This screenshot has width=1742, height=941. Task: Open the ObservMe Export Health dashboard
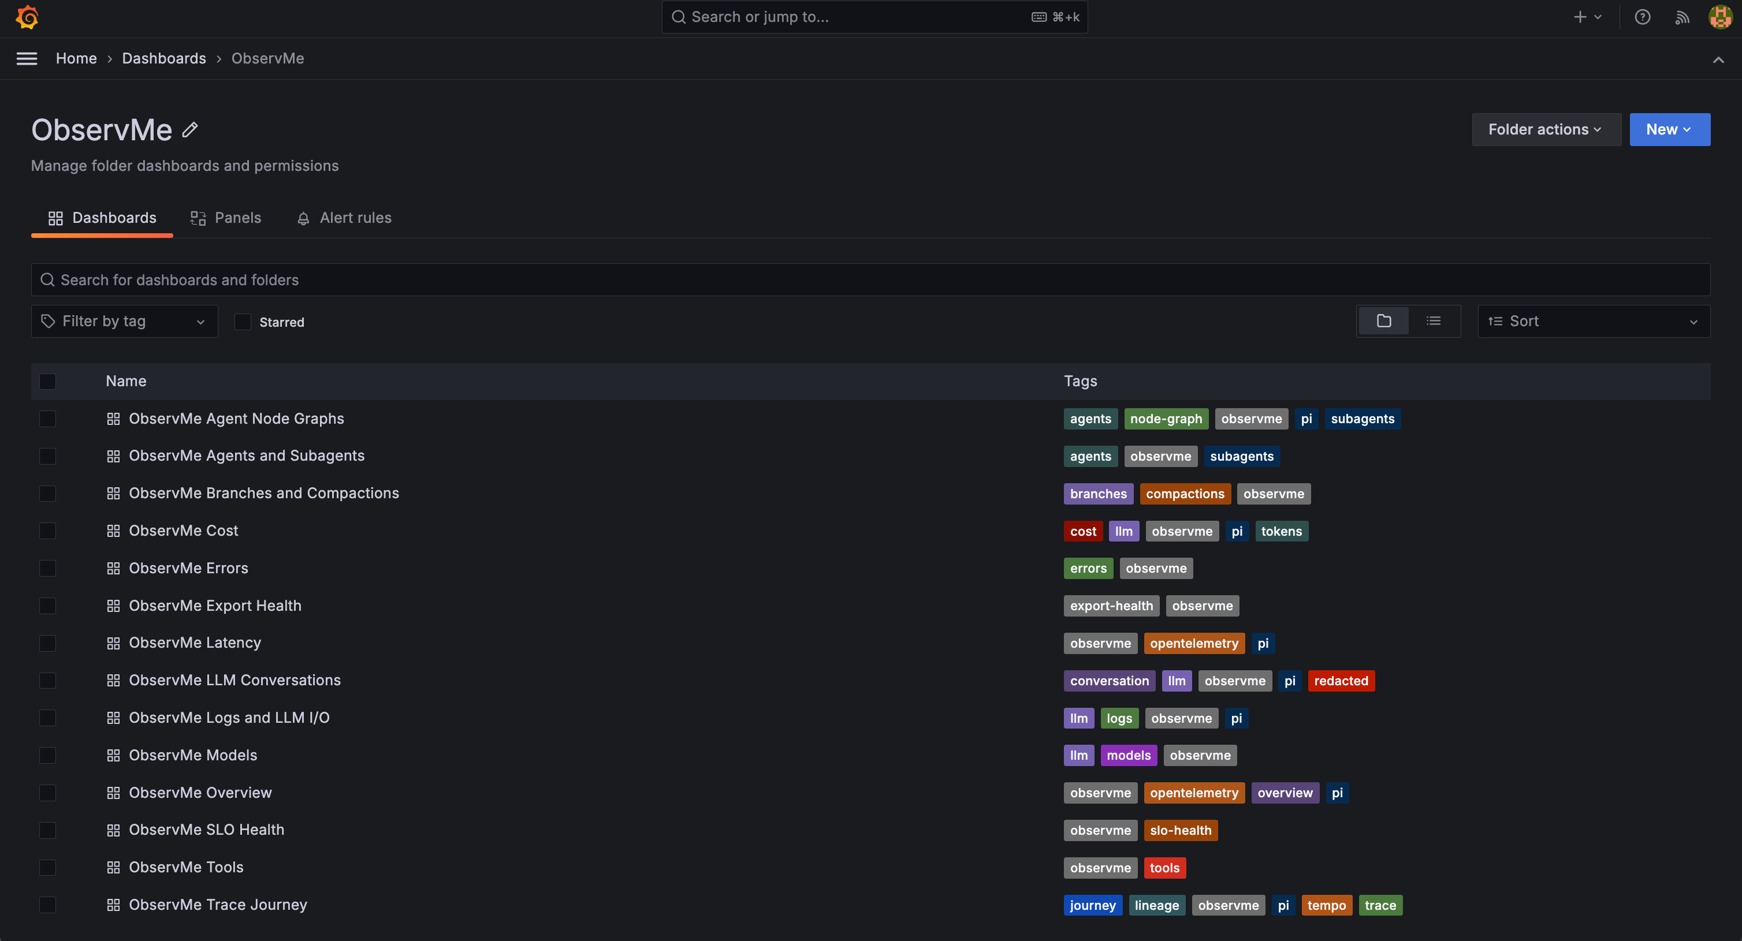tap(215, 606)
